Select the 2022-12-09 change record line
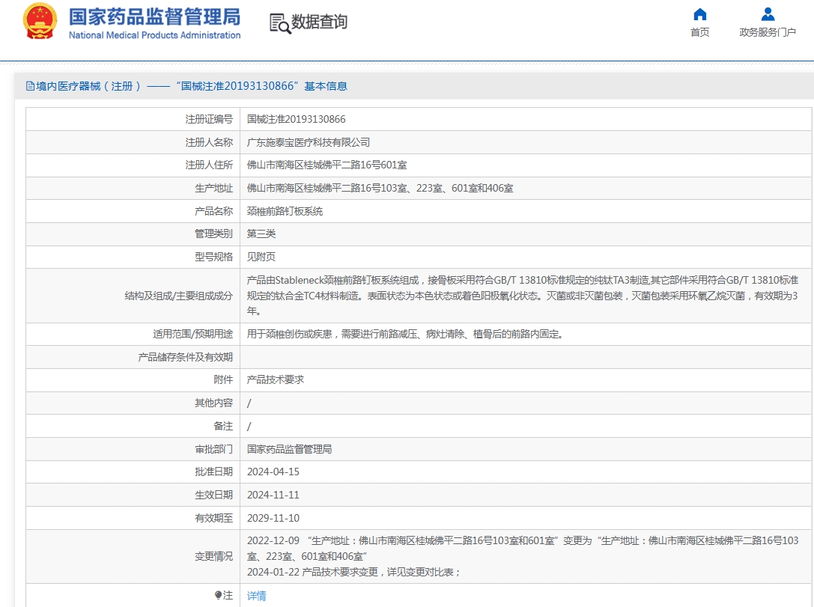814x607 pixels. coord(523,549)
